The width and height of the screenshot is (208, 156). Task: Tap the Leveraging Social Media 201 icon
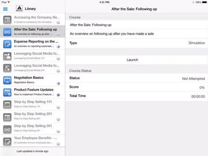tap(7, 68)
